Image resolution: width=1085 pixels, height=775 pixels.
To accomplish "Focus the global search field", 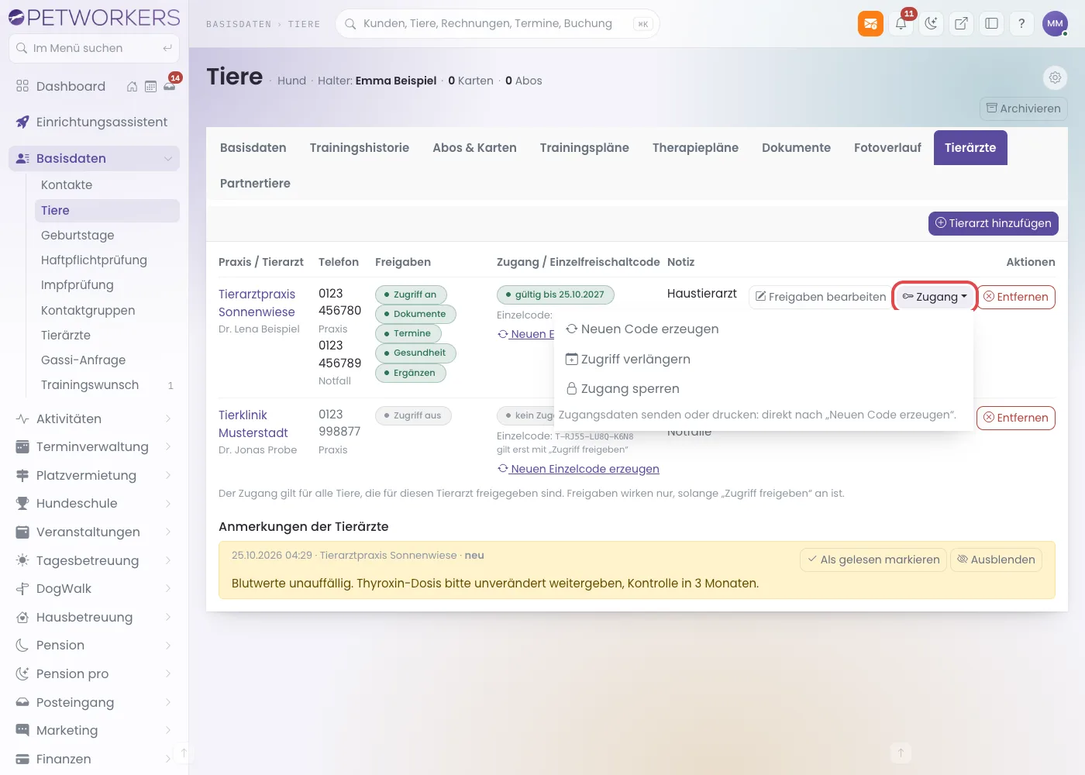I will tap(497, 23).
